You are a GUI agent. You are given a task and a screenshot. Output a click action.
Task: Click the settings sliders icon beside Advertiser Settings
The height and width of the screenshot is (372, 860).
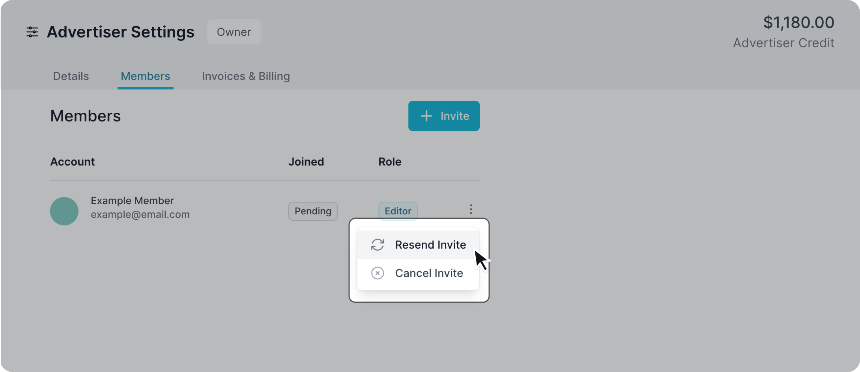click(x=32, y=32)
